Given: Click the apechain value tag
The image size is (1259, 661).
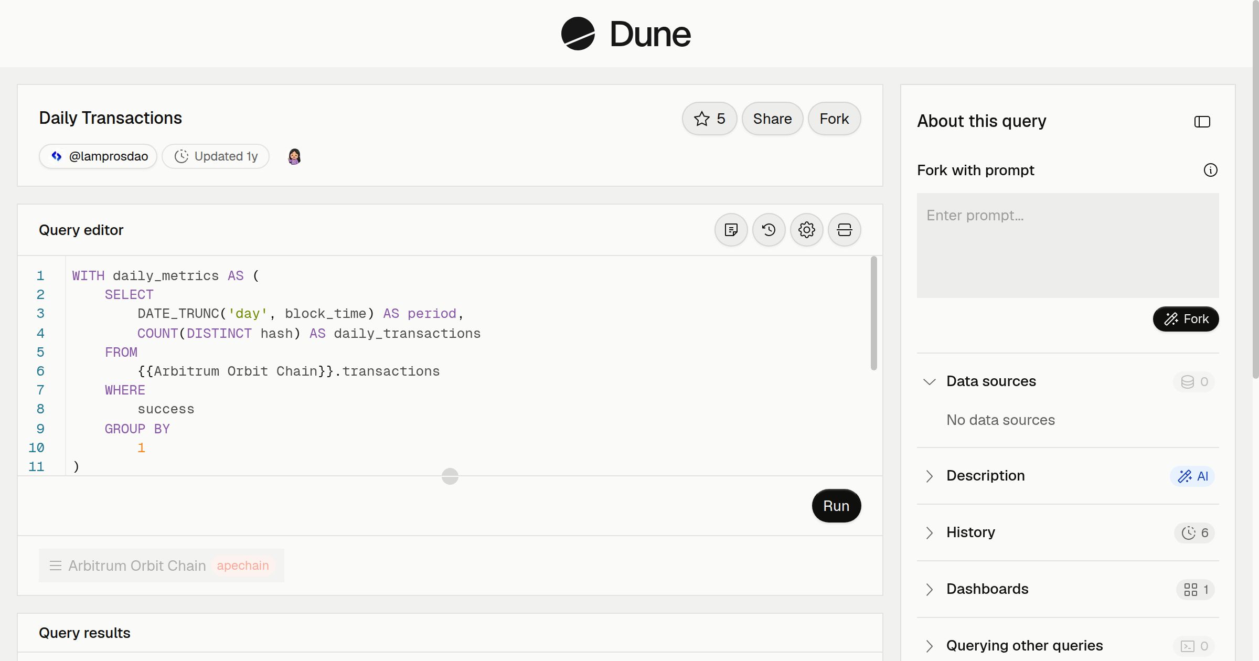Looking at the screenshot, I should (243, 566).
